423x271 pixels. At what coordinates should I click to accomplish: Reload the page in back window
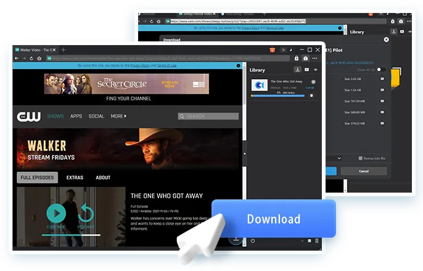click(152, 22)
